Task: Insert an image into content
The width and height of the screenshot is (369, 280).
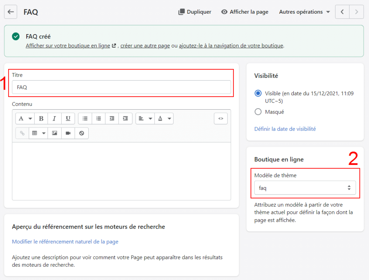Action: click(54, 133)
